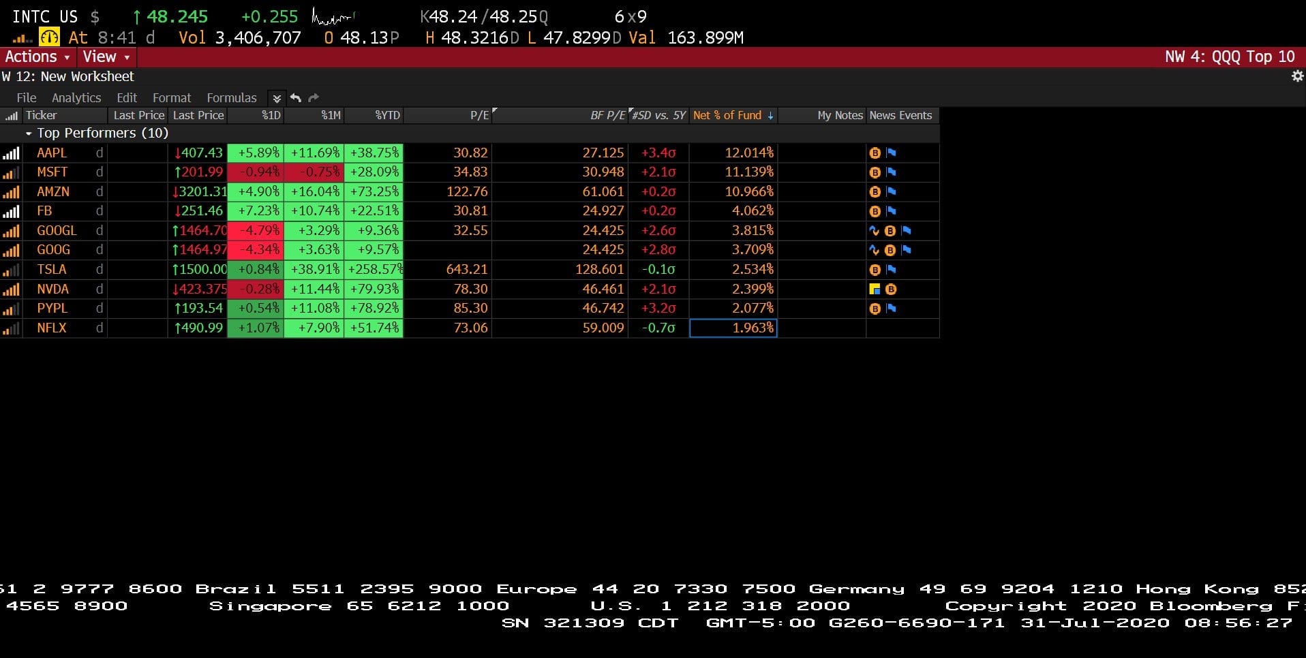
Task: Click the orange B news icon for AMZN
Action: pos(875,192)
